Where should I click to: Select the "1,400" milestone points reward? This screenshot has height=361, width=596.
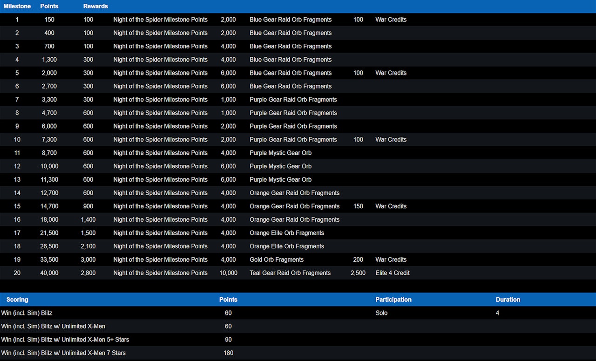pos(88,219)
